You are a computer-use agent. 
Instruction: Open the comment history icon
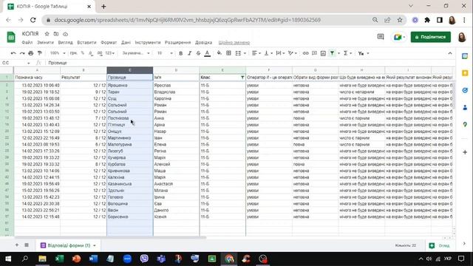tap(381, 37)
